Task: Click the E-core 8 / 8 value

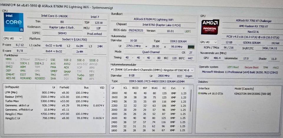Action: (x=20, y=51)
